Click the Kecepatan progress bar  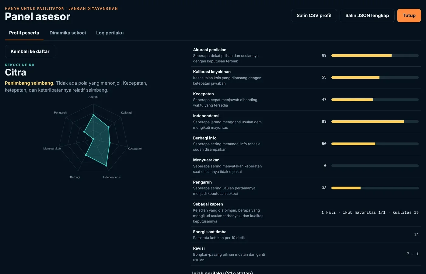point(375,100)
